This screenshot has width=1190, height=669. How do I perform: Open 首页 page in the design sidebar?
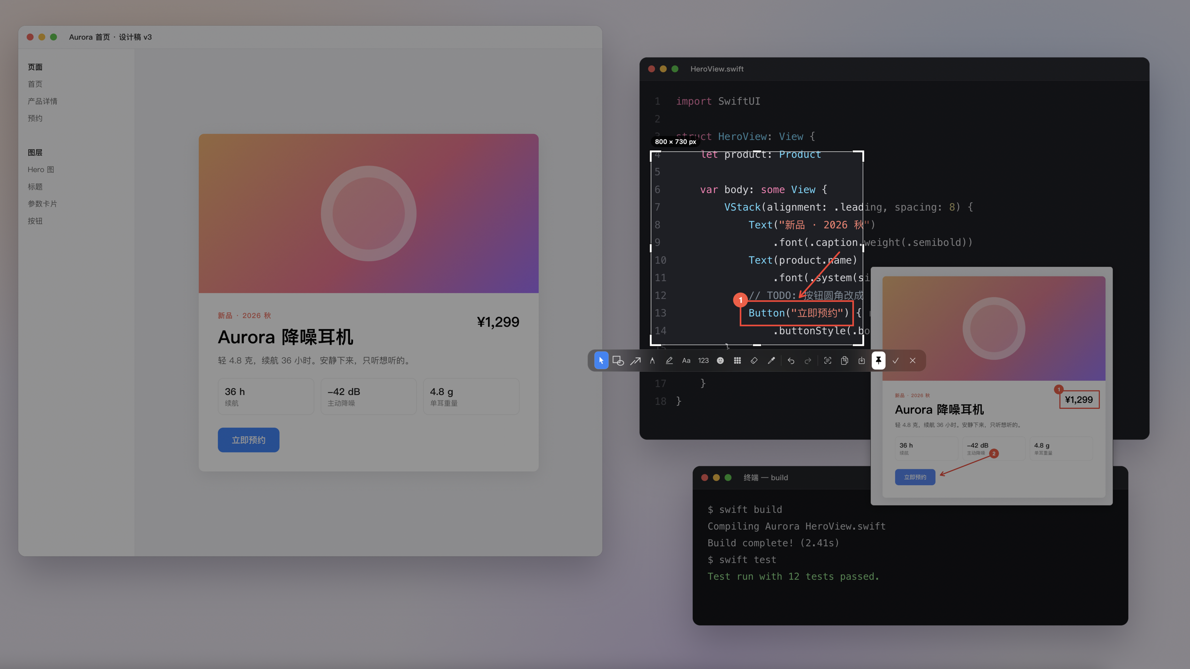point(35,84)
